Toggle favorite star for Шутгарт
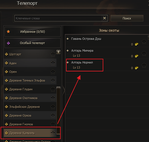The image size is (149, 142). pyautogui.click(x=53, y=54)
